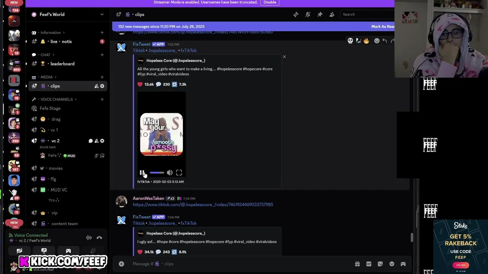This screenshot has width=488, height=274.
Task: Open soundboard in voice panel
Action: pyautogui.click(x=93, y=251)
